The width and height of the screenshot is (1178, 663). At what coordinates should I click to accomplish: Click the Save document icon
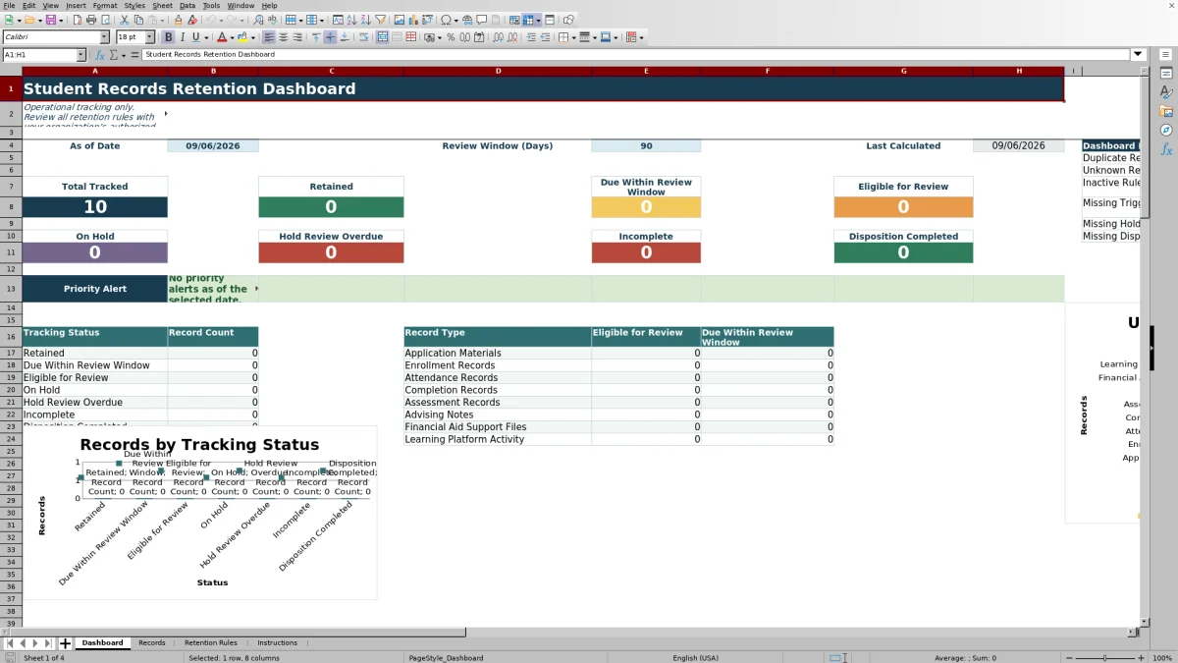tap(51, 20)
